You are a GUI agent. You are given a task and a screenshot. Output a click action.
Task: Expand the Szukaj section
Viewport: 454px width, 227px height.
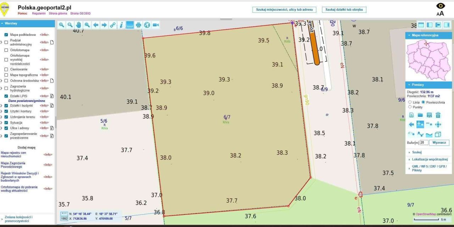tap(428, 152)
